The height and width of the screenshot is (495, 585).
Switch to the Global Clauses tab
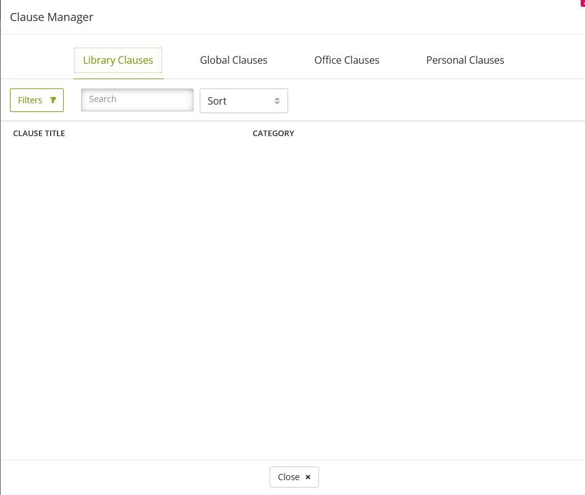pyautogui.click(x=233, y=60)
